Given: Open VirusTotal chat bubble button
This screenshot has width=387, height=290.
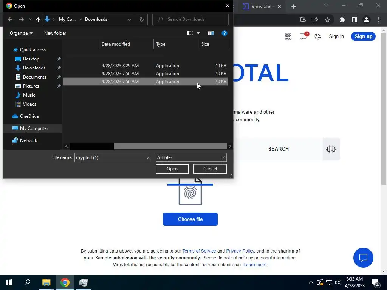Looking at the screenshot, I should [363, 258].
